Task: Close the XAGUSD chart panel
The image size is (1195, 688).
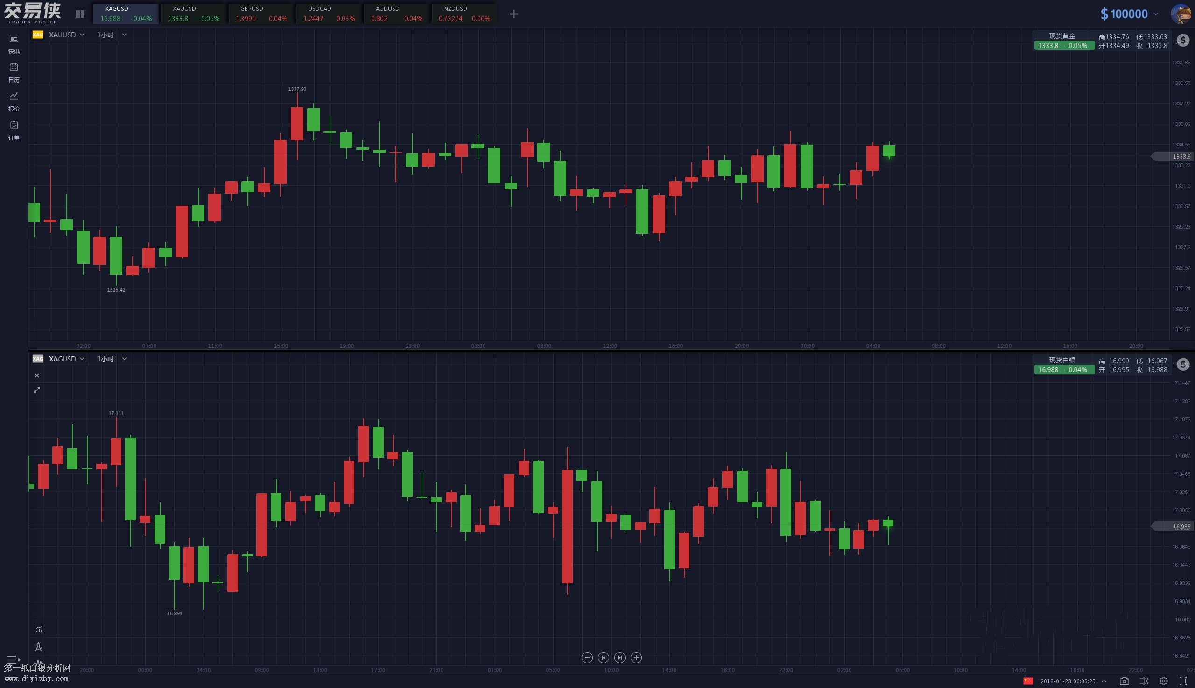Action: click(x=37, y=375)
